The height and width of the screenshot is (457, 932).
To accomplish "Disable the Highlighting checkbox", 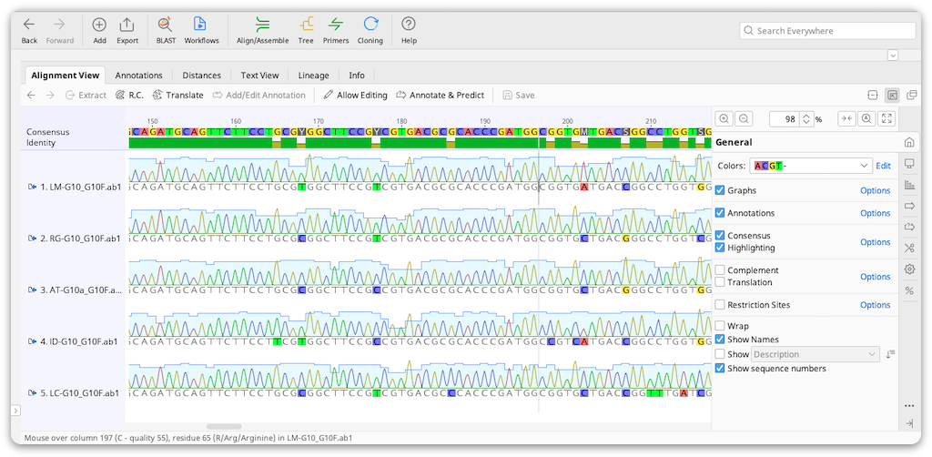I will pos(720,248).
